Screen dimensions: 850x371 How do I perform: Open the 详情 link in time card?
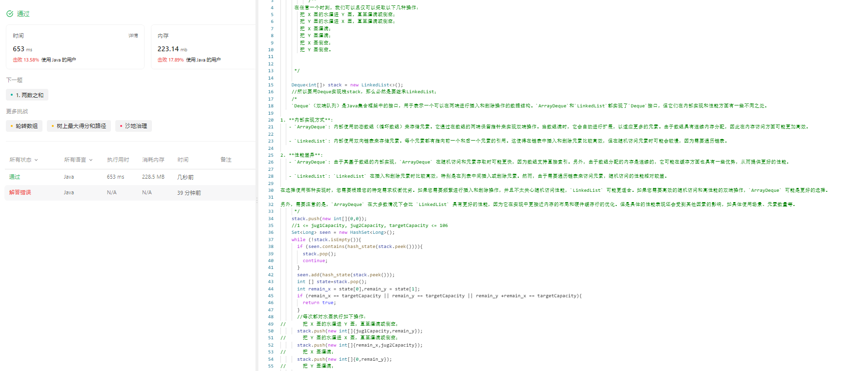point(133,36)
